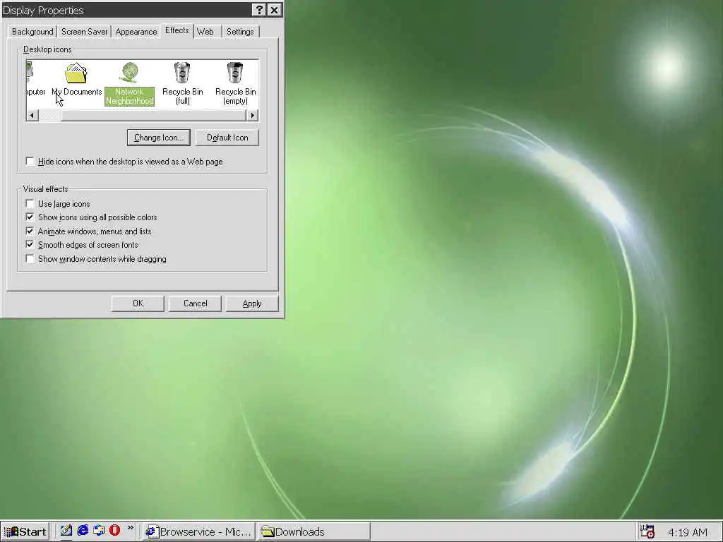Switch to the Settings tab

pyautogui.click(x=240, y=32)
